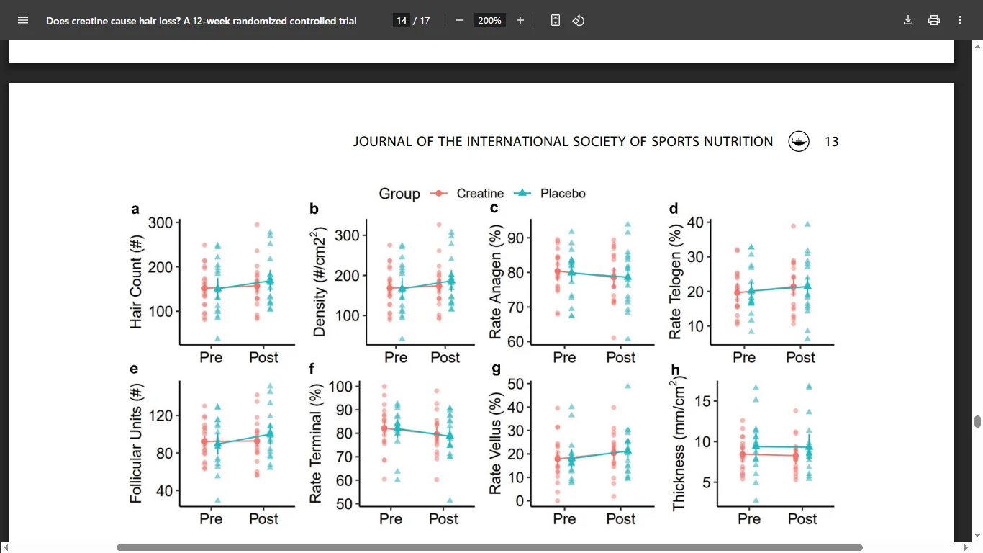
Task: Click panel letter e
Action: point(135,370)
